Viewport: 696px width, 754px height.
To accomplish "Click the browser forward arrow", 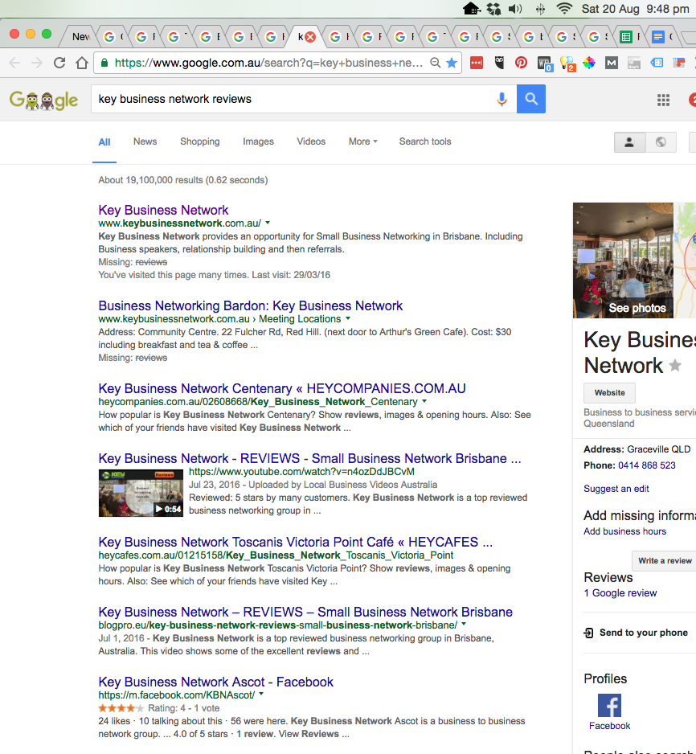I will (x=37, y=63).
